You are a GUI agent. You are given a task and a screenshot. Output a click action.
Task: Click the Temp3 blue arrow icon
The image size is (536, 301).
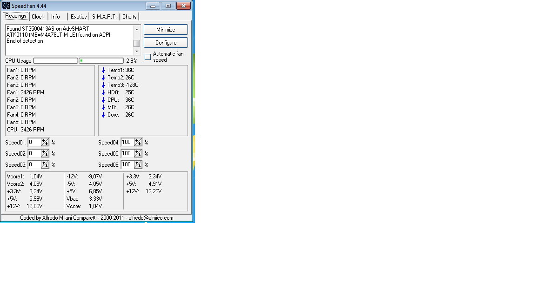point(103,85)
